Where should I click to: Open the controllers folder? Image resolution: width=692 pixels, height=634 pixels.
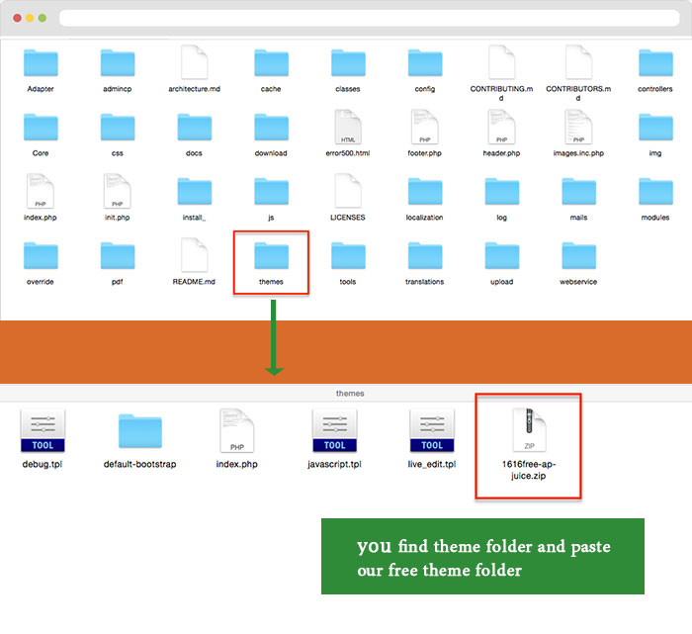[x=654, y=63]
